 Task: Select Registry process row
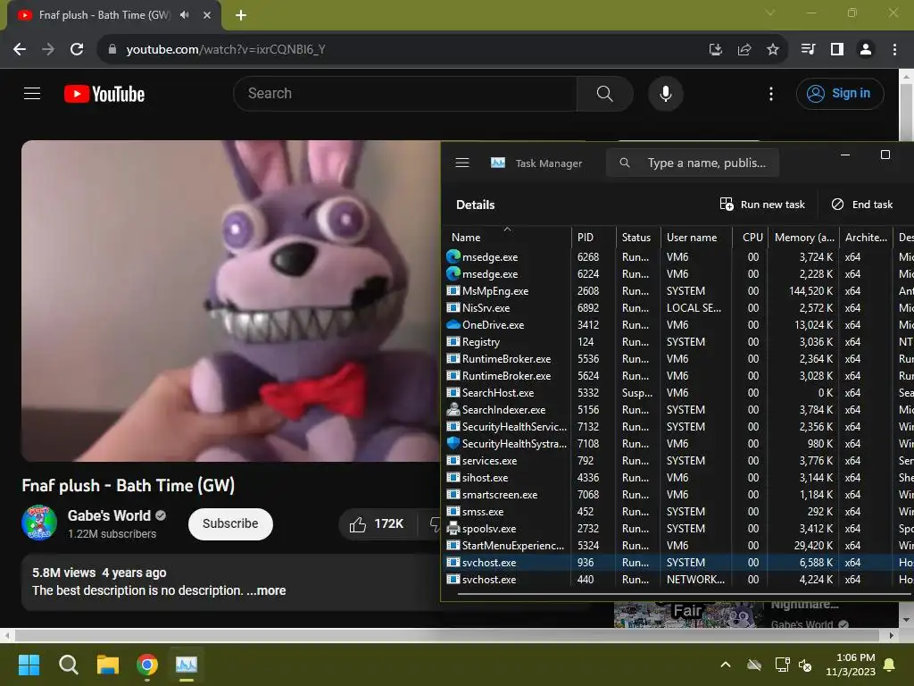[x=677, y=341]
